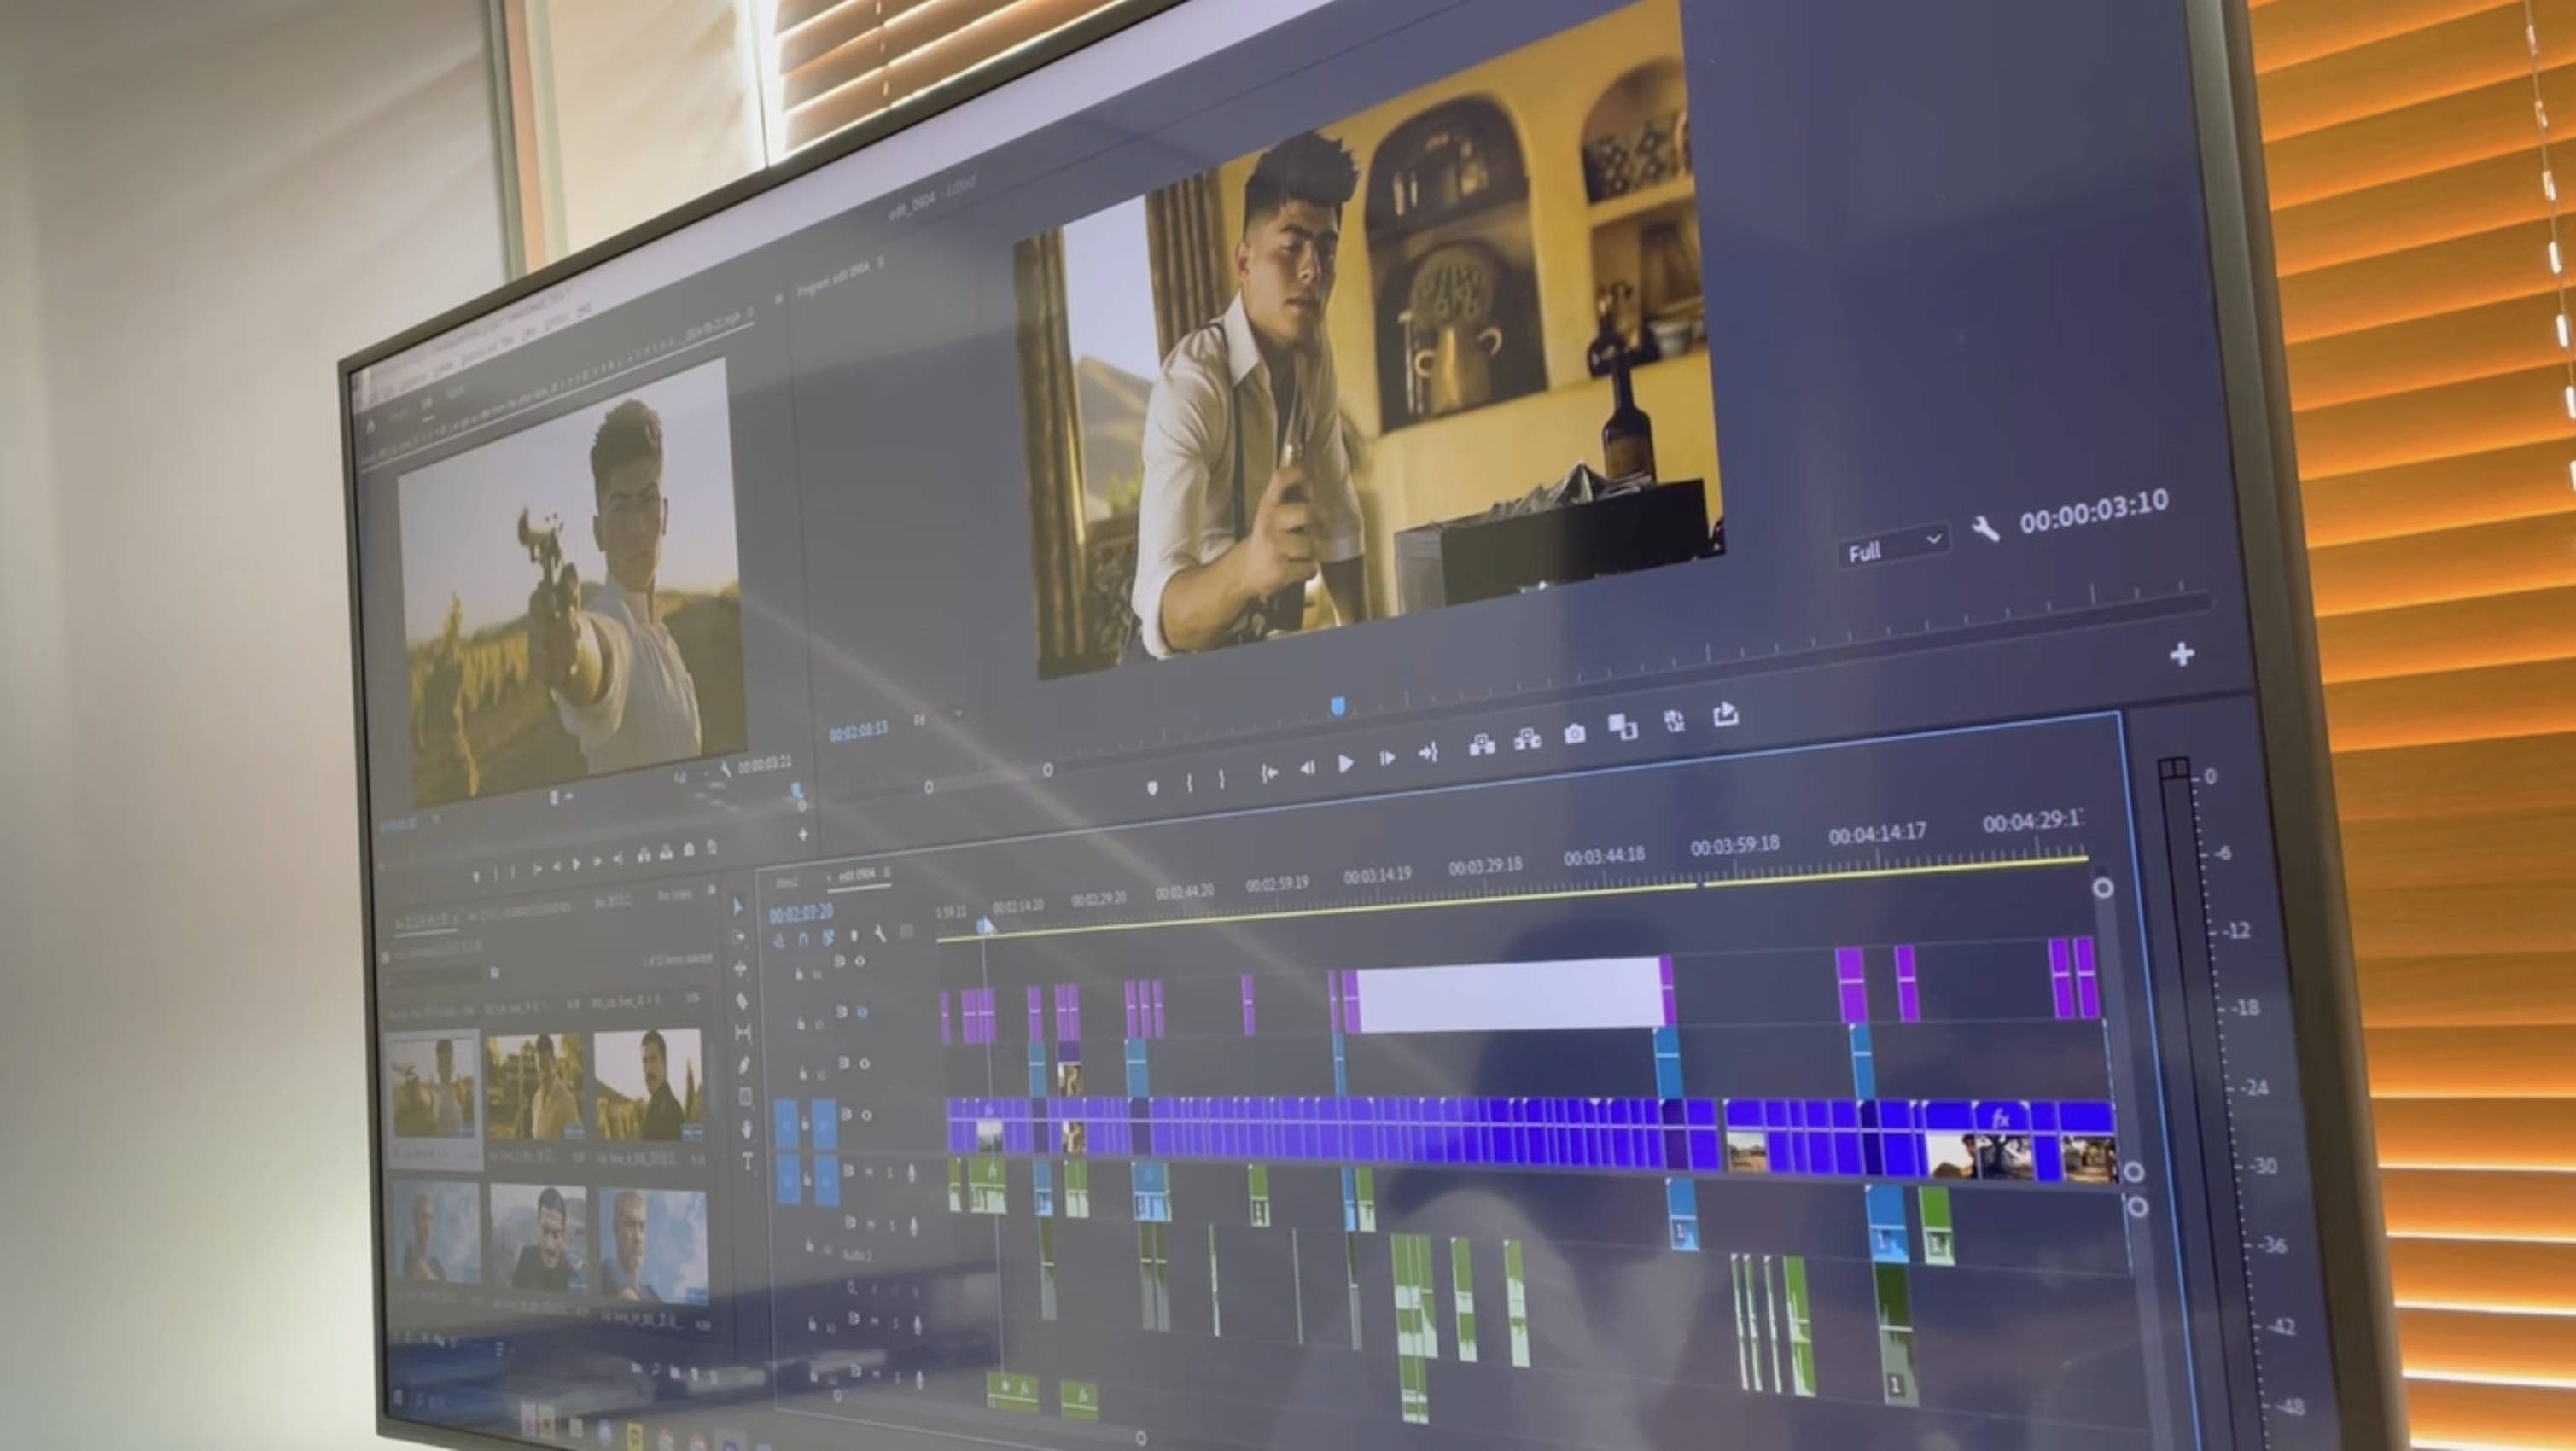
Task: Click the icon right of Comparison View
Action: tap(1674, 720)
